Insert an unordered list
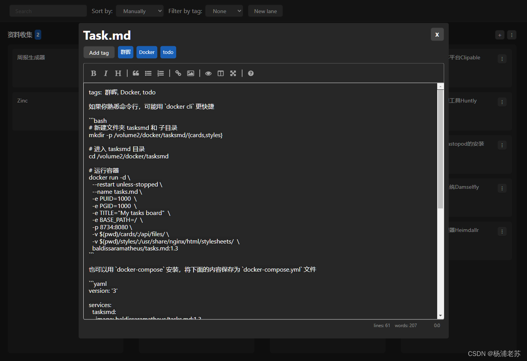 point(148,73)
